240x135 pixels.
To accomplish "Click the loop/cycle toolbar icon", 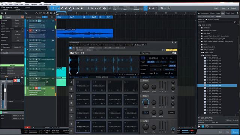I will [x=100, y=8].
